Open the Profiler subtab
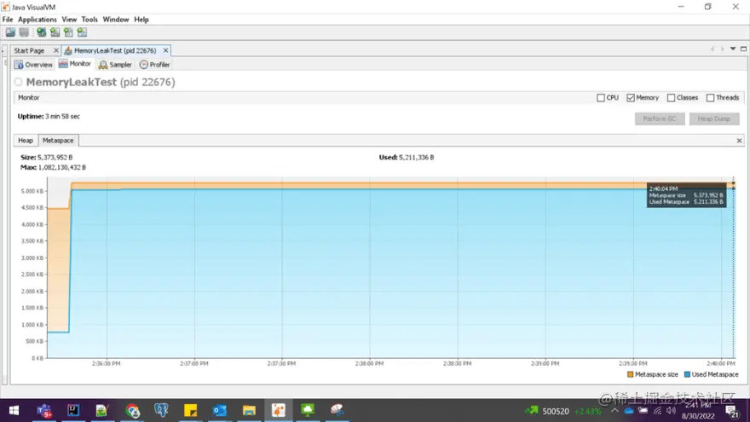Screen dimensions: 750x422 click(154, 65)
